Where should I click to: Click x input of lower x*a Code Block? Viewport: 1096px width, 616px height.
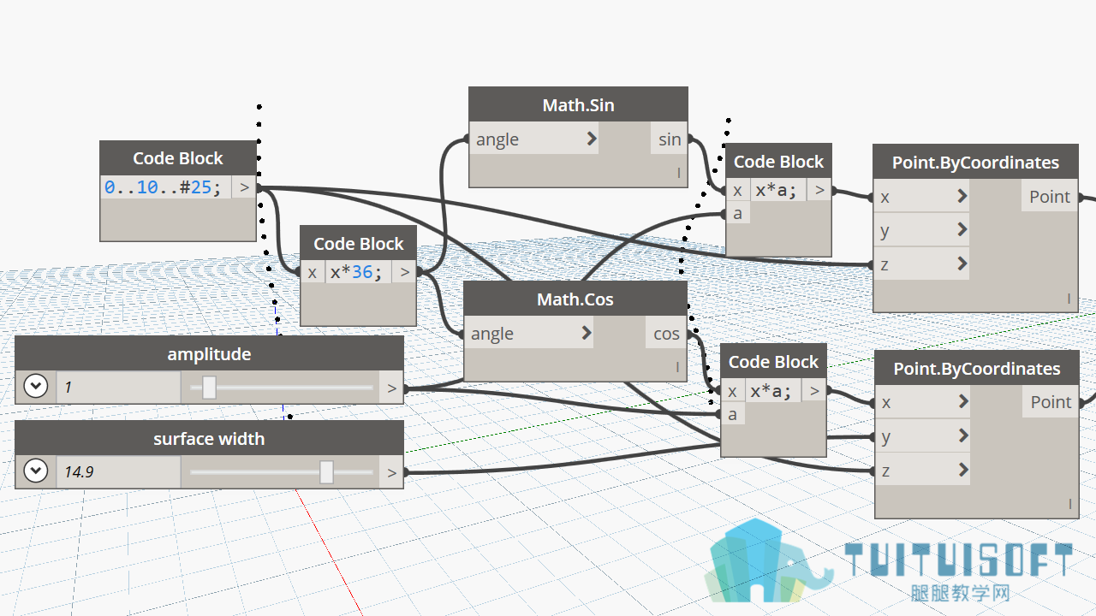pos(732,391)
